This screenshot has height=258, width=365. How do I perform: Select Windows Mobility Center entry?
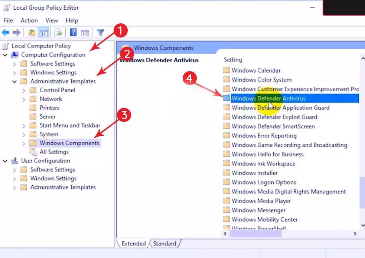point(265,219)
